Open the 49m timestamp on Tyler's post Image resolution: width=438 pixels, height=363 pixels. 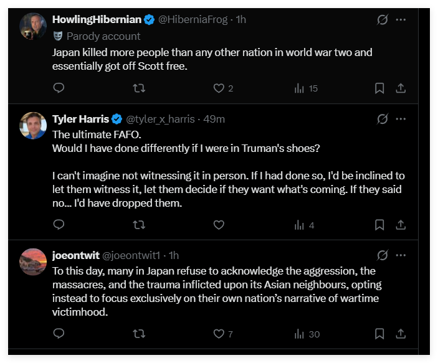pyautogui.click(x=214, y=118)
